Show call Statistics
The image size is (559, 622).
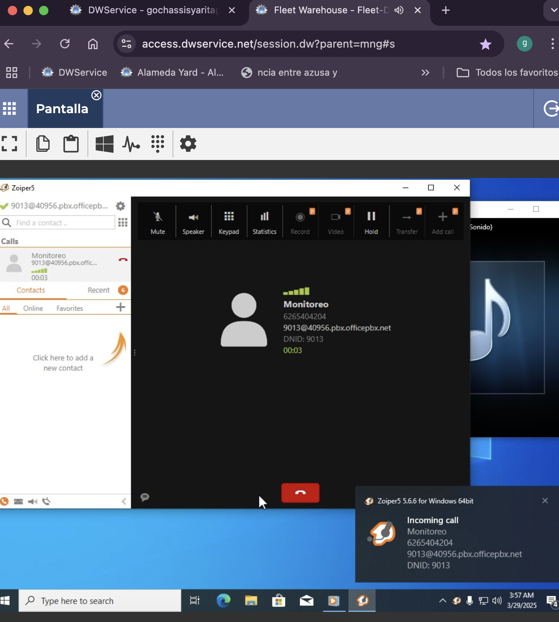264,222
